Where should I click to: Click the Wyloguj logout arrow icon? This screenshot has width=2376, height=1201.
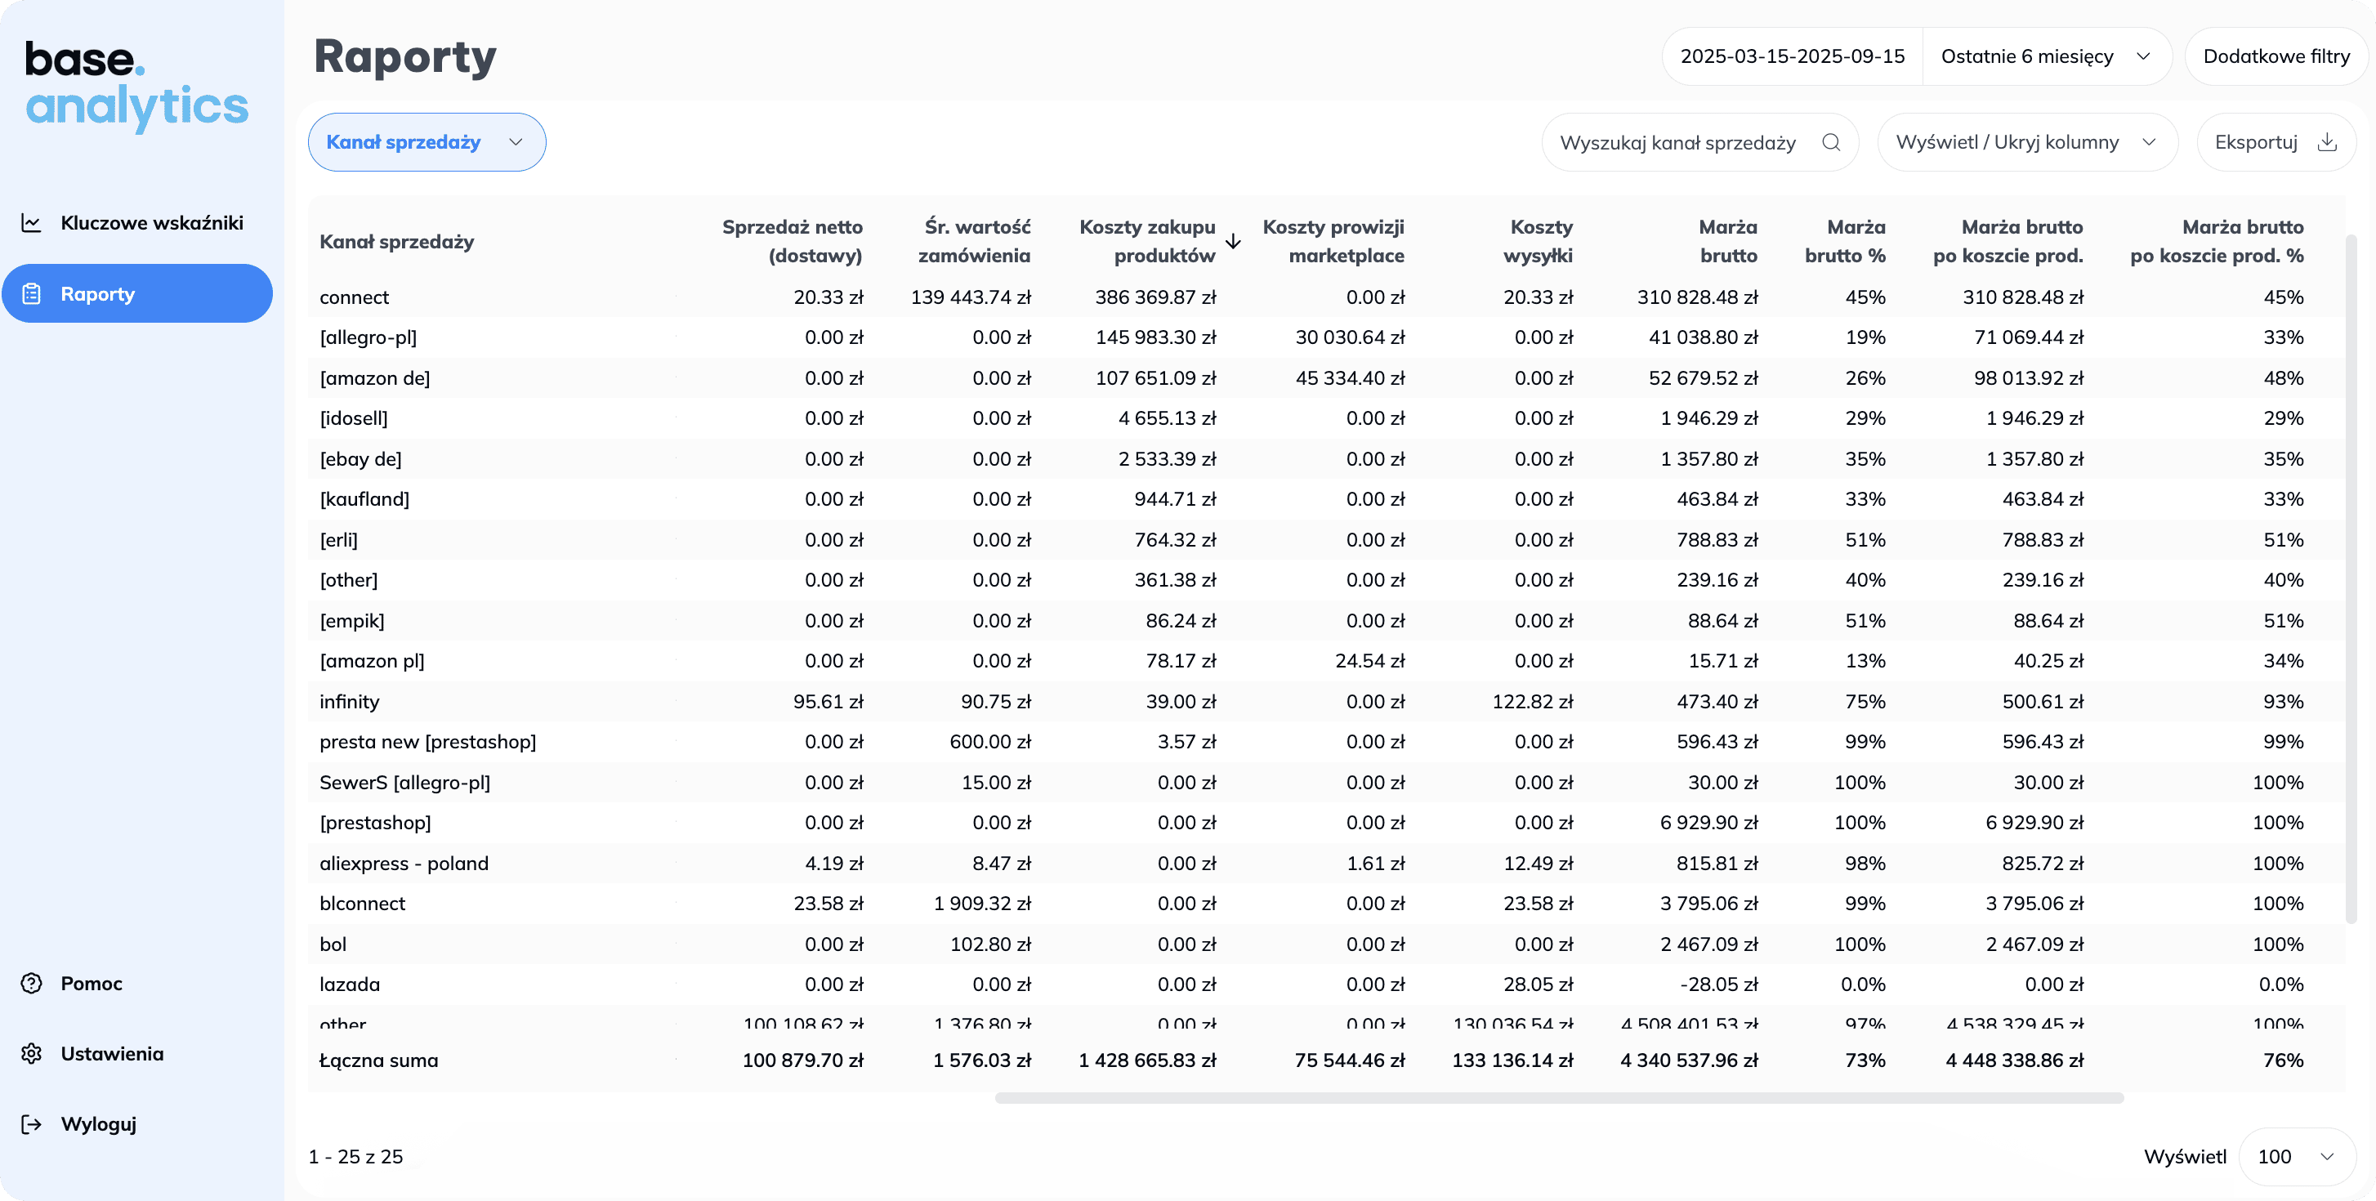coord(31,1123)
